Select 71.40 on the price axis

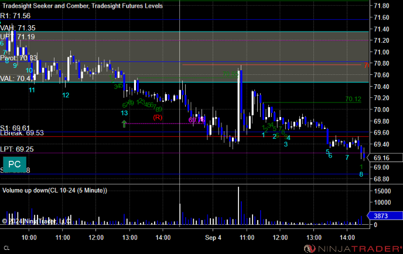coord(382,29)
